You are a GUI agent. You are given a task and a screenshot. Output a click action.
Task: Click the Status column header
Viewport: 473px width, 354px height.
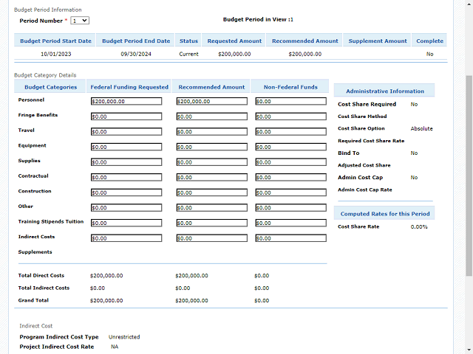click(x=188, y=41)
